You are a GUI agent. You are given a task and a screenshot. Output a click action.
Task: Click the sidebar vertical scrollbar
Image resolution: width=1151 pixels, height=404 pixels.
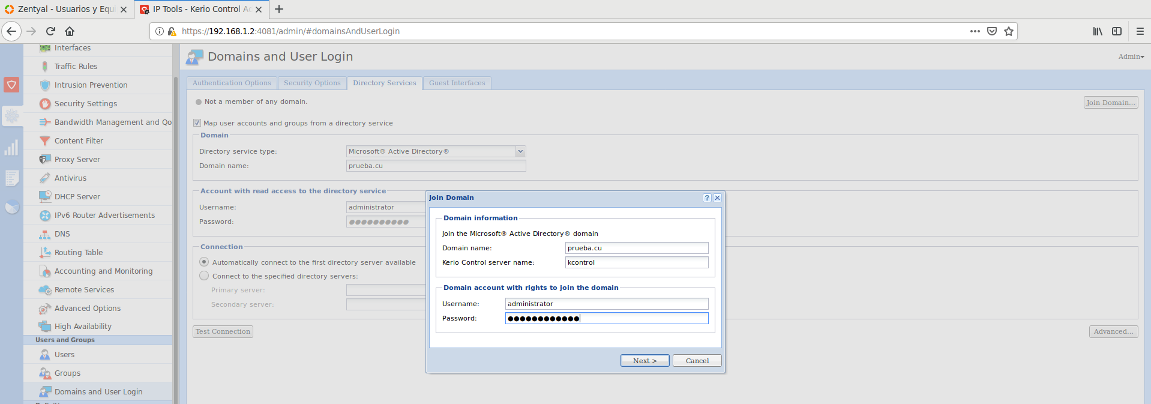point(176,240)
